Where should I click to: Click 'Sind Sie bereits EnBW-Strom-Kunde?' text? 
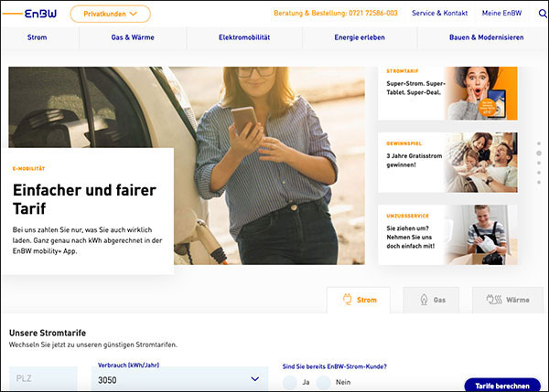tap(334, 366)
